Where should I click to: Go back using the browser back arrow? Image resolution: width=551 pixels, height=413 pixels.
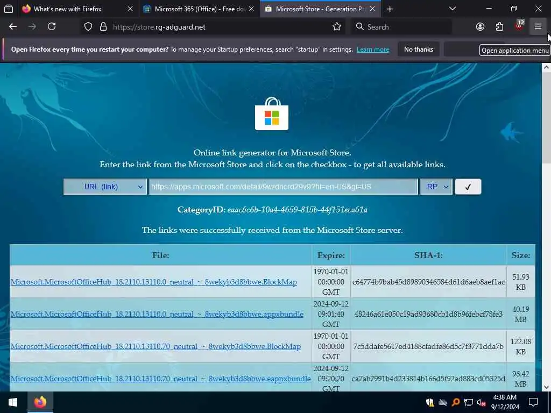tap(13, 27)
